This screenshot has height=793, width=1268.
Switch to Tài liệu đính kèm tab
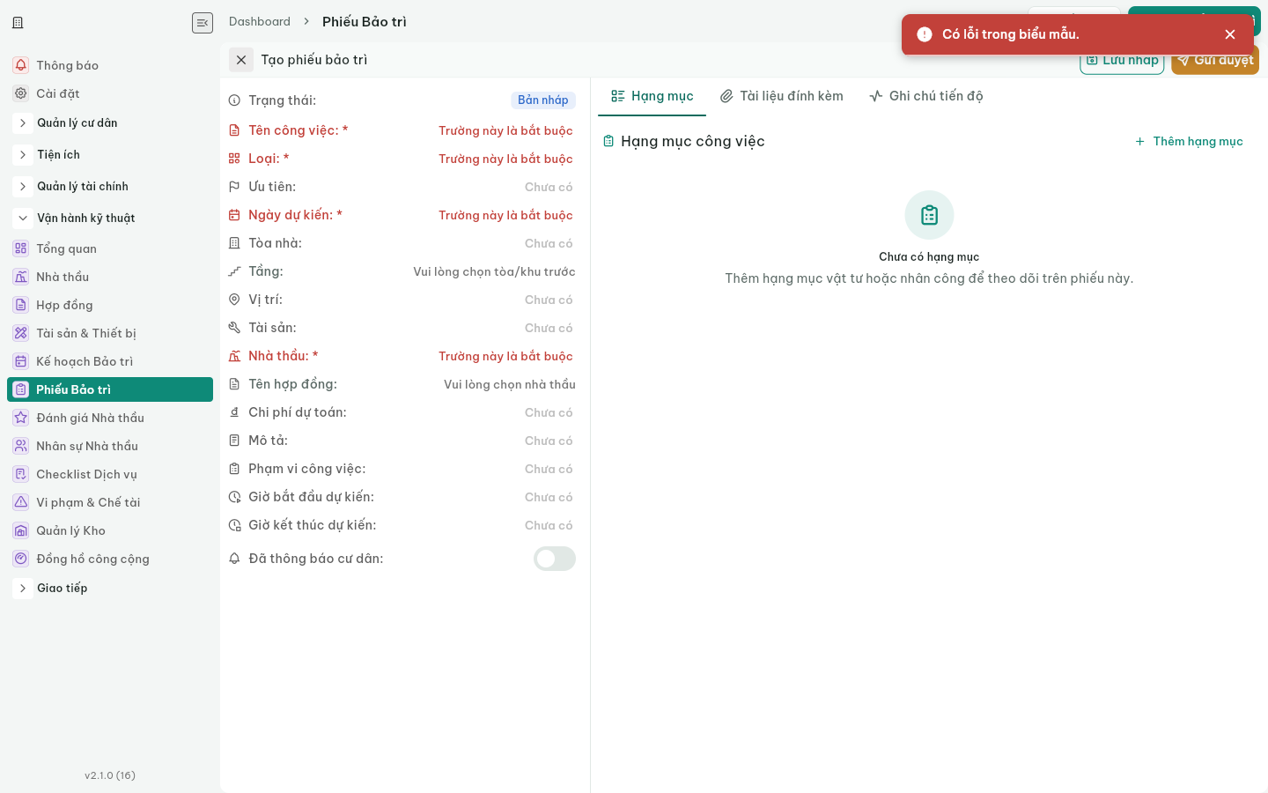tap(781, 96)
